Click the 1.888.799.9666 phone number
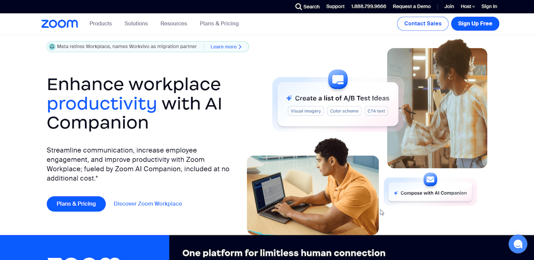The image size is (534, 260). point(368,6)
